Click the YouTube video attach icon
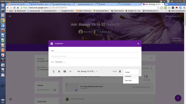The image size is (186, 104). [65, 71]
